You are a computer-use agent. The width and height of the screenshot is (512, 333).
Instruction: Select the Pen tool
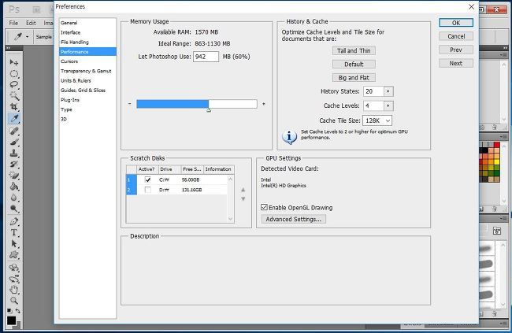(13, 221)
